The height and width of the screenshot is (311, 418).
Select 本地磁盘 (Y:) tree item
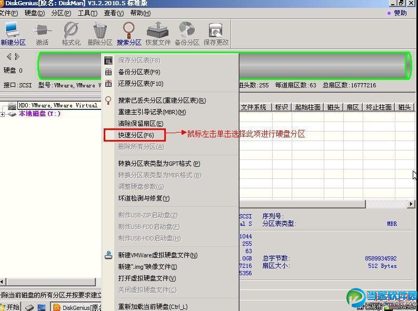click(39, 114)
